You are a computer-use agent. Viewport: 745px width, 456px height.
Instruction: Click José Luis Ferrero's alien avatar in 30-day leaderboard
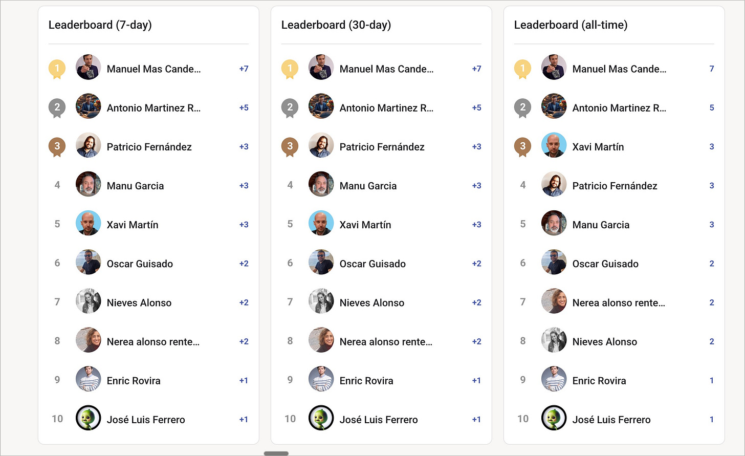(x=321, y=419)
